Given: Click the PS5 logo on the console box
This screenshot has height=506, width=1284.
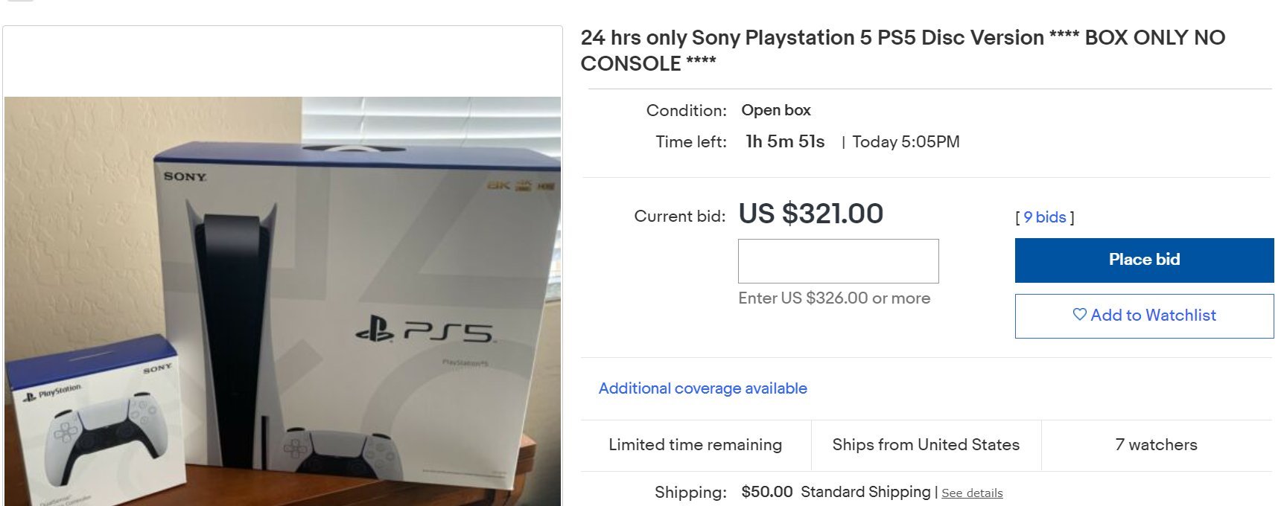Looking at the screenshot, I should pyautogui.click(x=425, y=330).
